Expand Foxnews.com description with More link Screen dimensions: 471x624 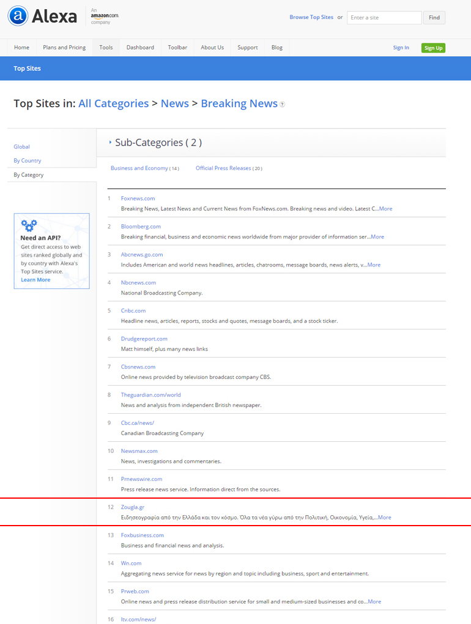click(385, 209)
